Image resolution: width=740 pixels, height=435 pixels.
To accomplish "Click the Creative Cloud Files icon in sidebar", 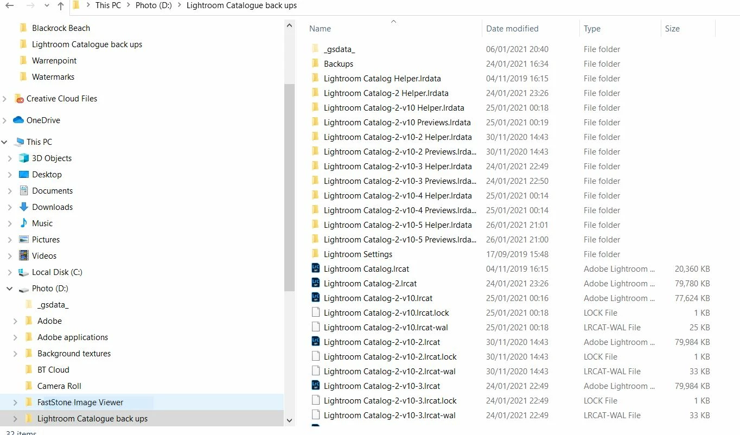I will 19,99.
